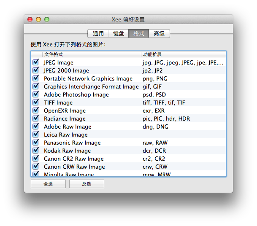Uncheck the Leica Raw Image checkbox

coord(35,135)
